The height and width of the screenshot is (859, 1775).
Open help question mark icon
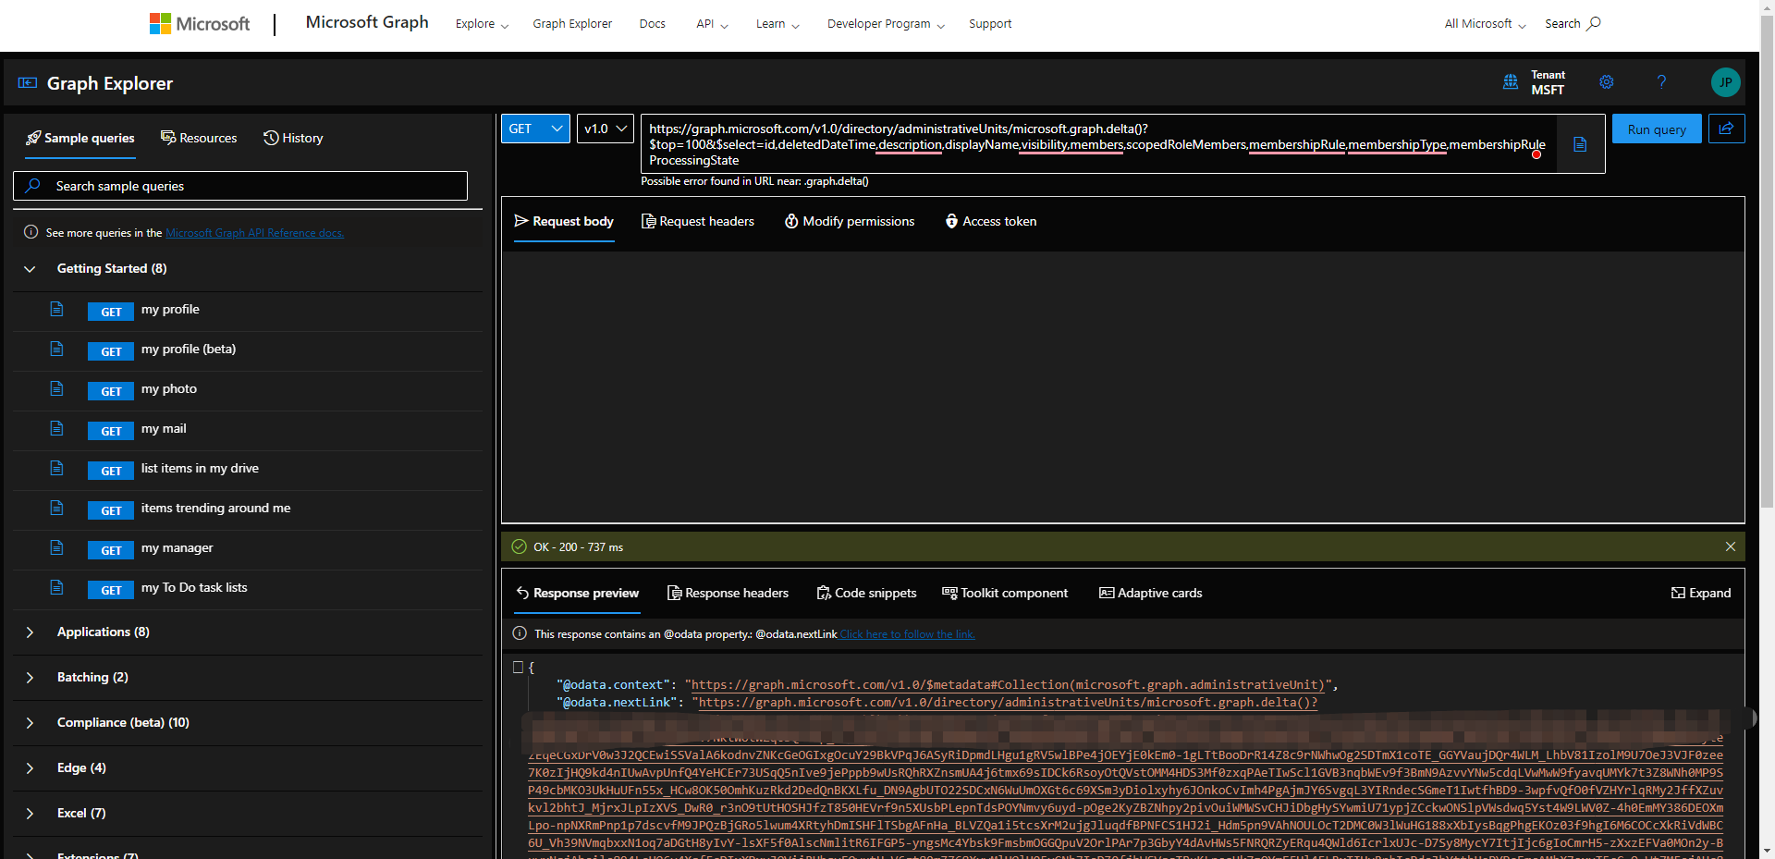tap(1661, 82)
